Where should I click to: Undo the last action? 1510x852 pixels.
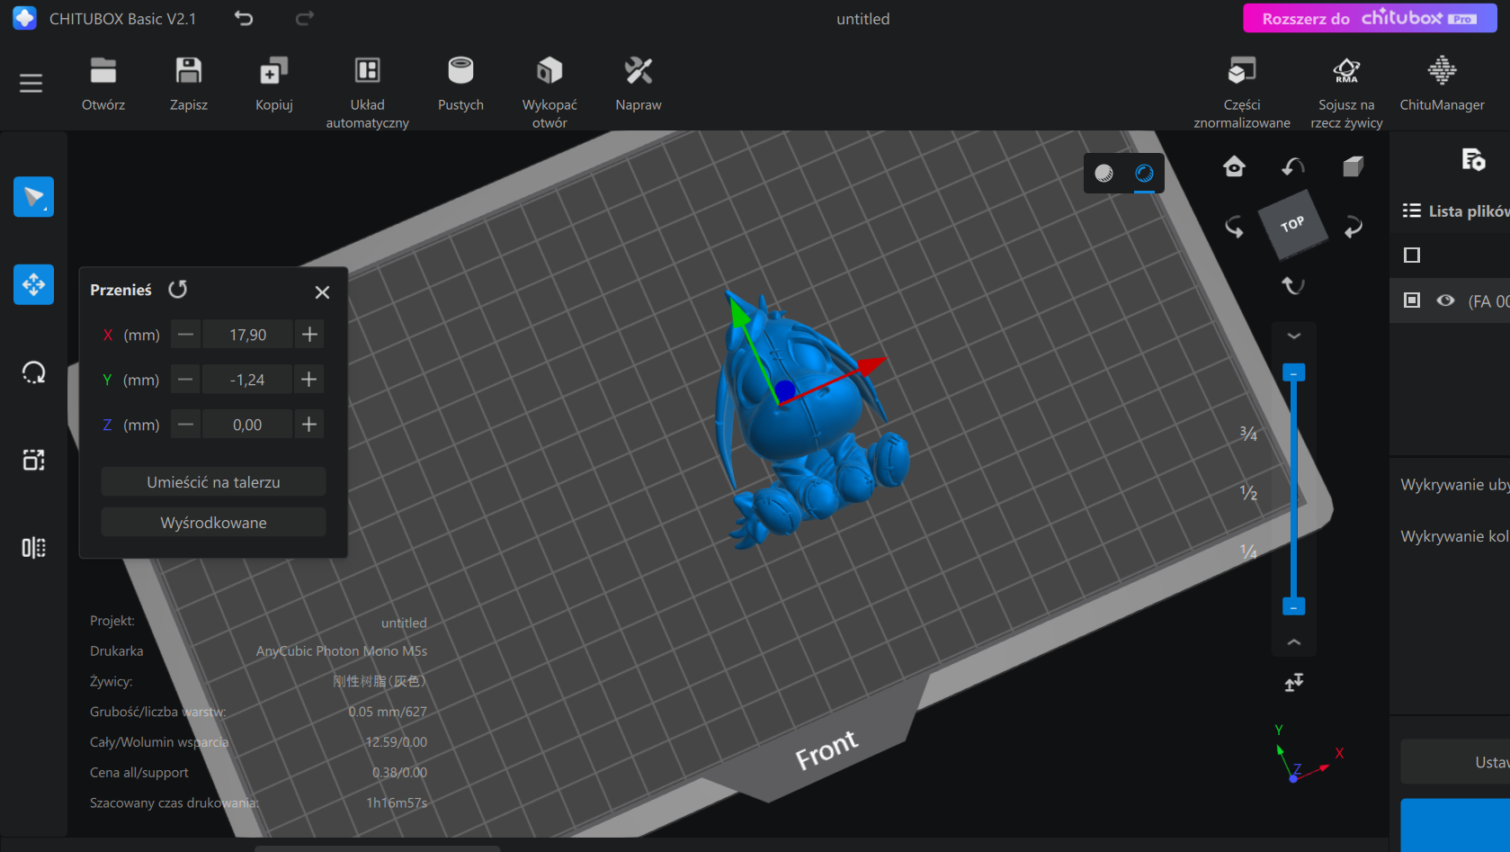244,18
